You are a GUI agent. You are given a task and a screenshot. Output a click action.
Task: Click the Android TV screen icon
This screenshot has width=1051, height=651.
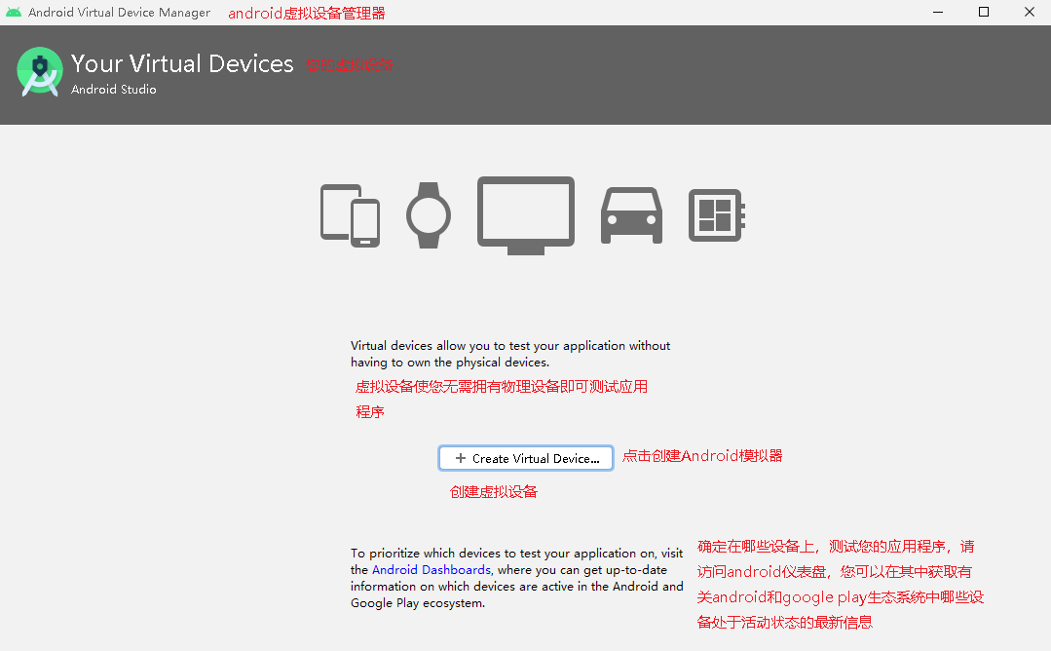[526, 215]
